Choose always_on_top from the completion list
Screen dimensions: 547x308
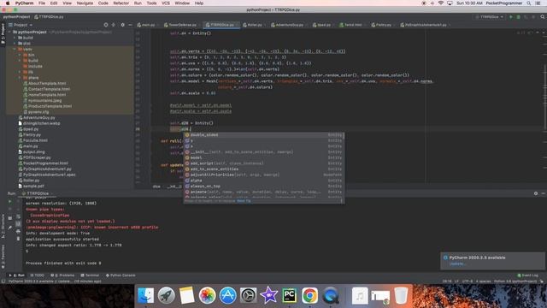[x=264, y=187]
